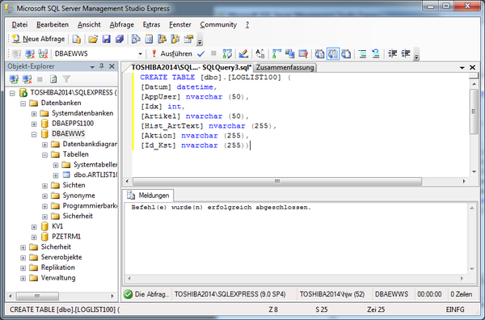The height and width of the screenshot is (320, 485).
Task: Click the Increase Indent icon
Action: (x=406, y=54)
